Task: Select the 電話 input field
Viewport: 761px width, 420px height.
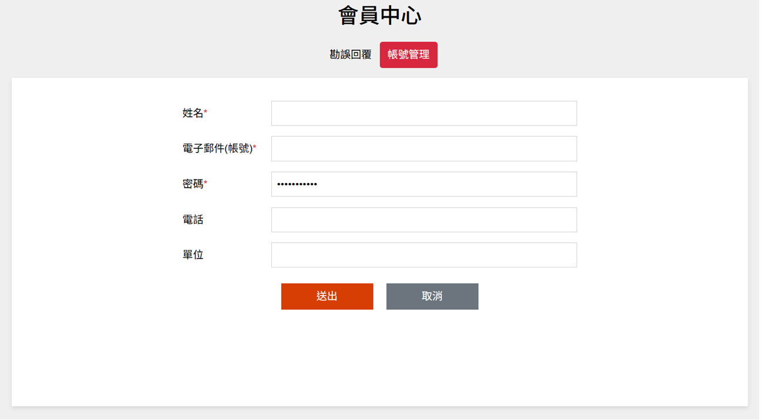Action: 423,220
